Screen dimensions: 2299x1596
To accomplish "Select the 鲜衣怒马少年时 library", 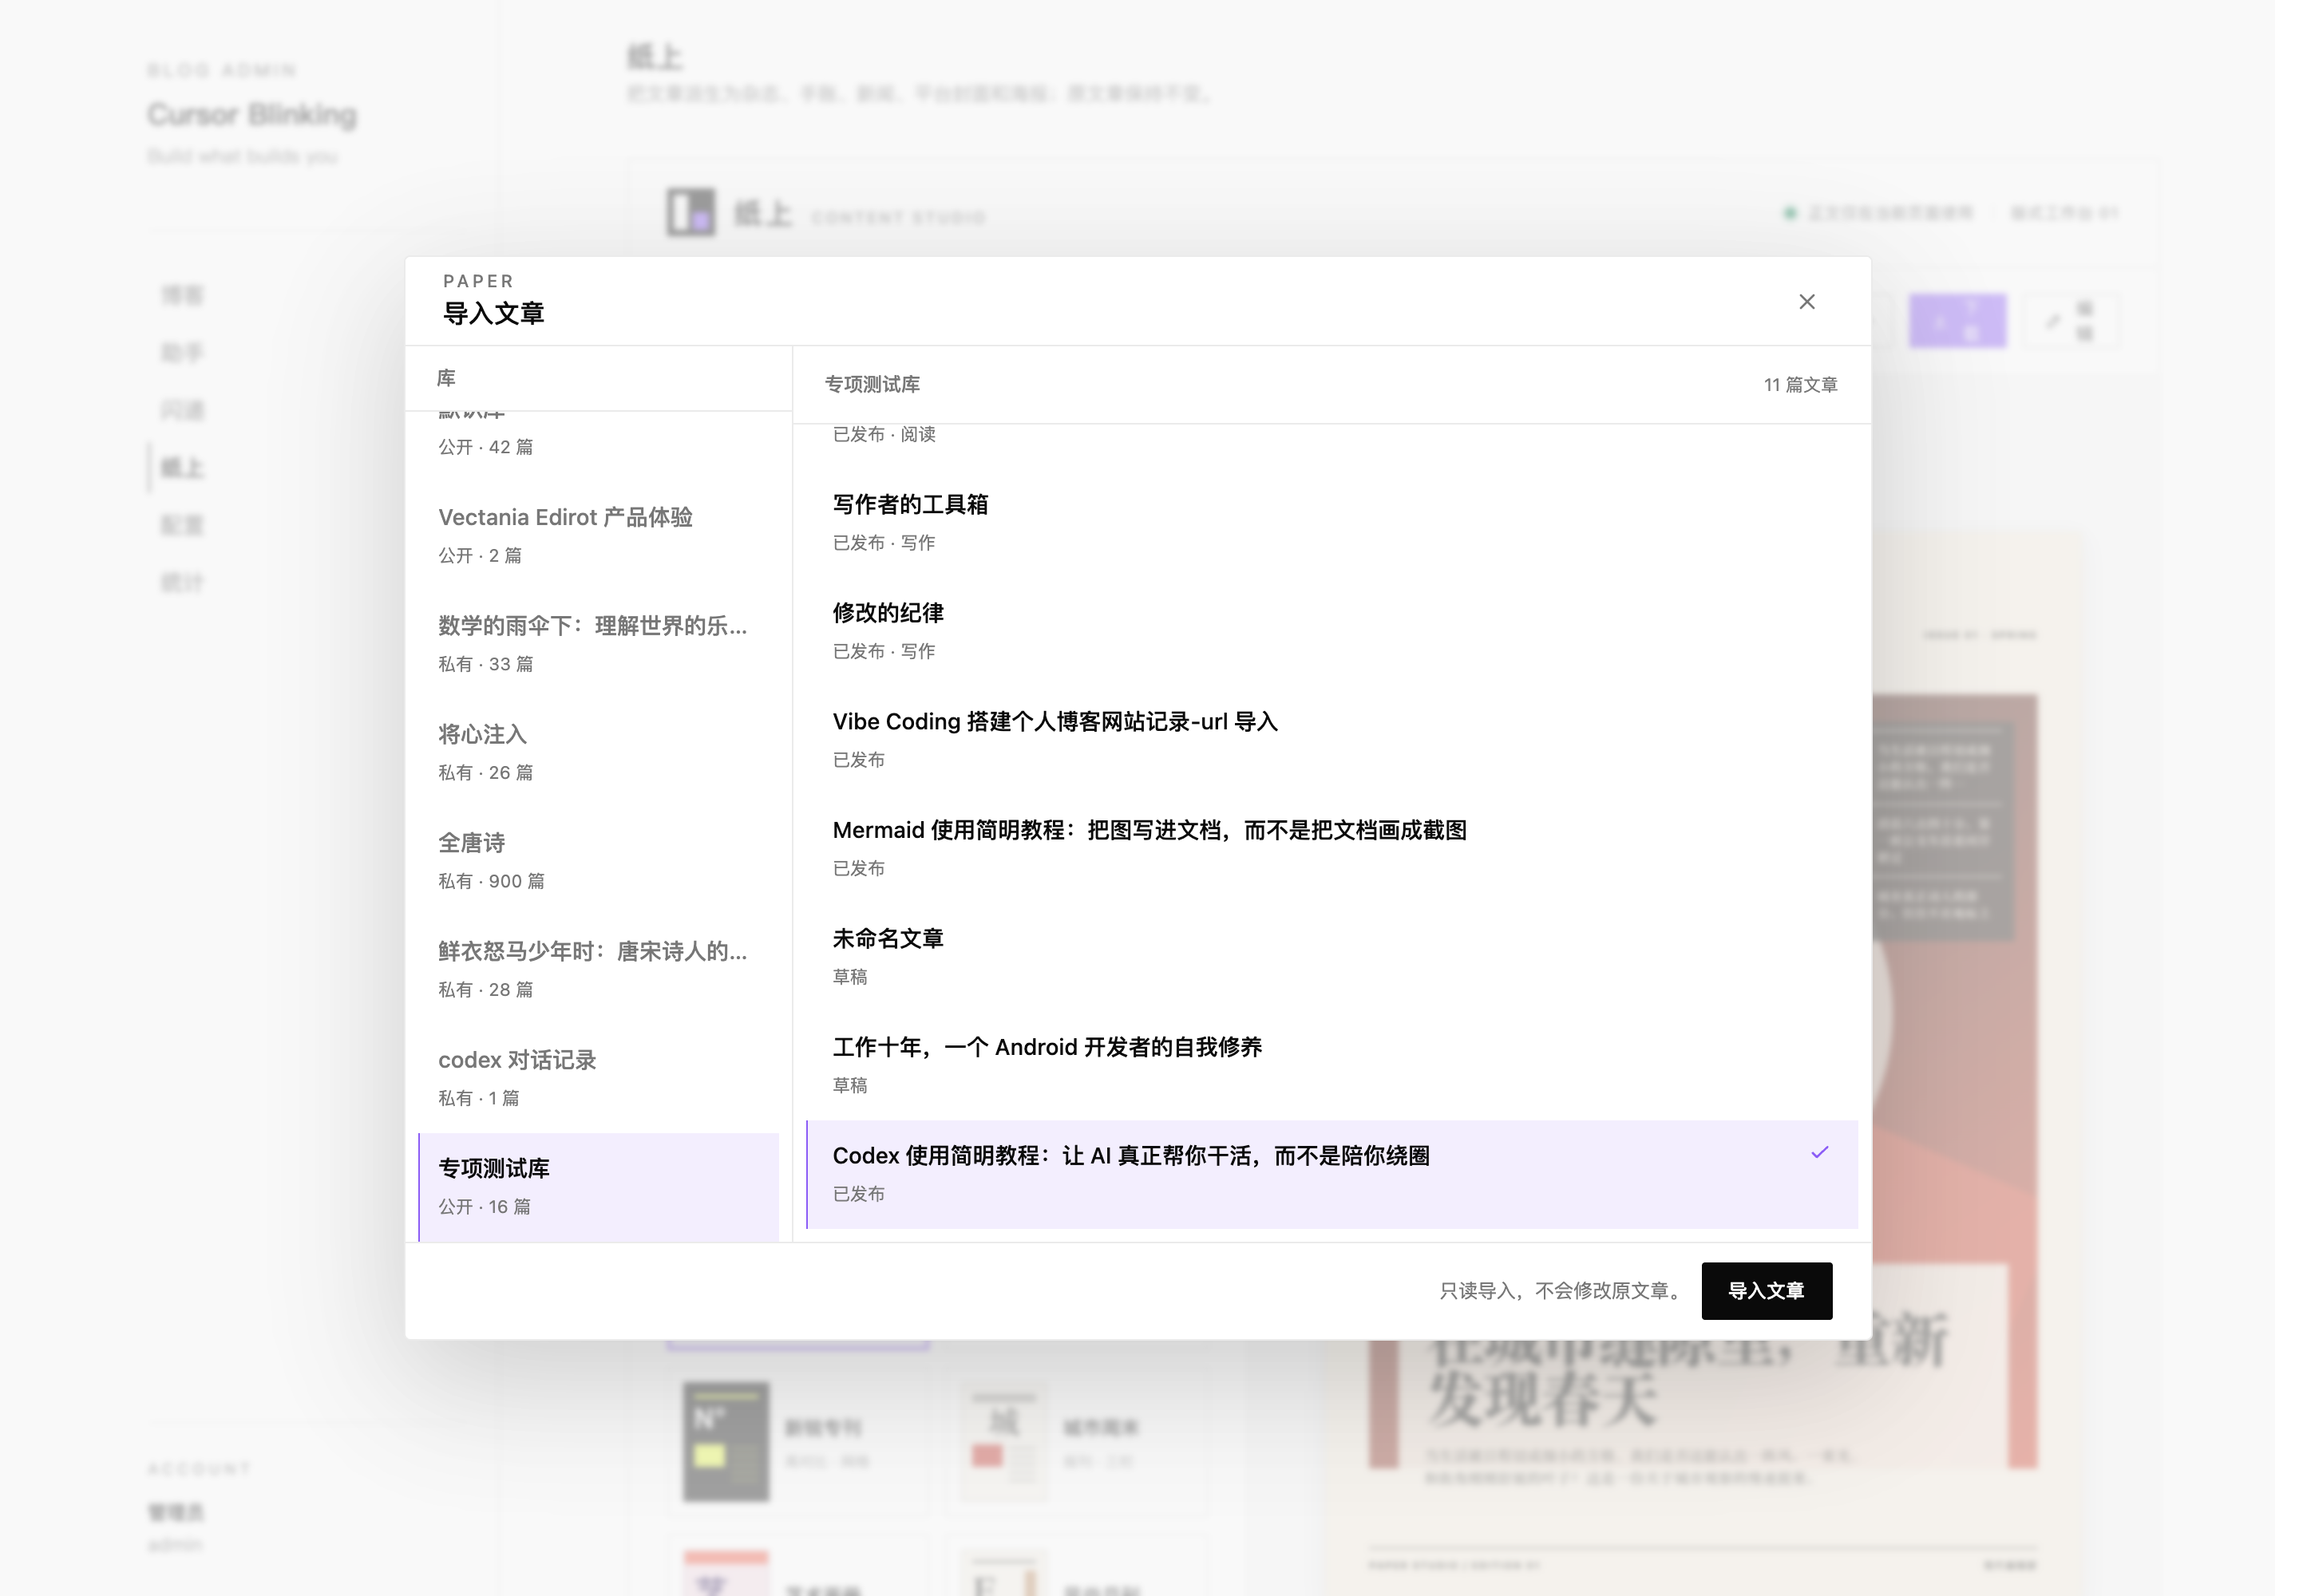I will pos(598,969).
